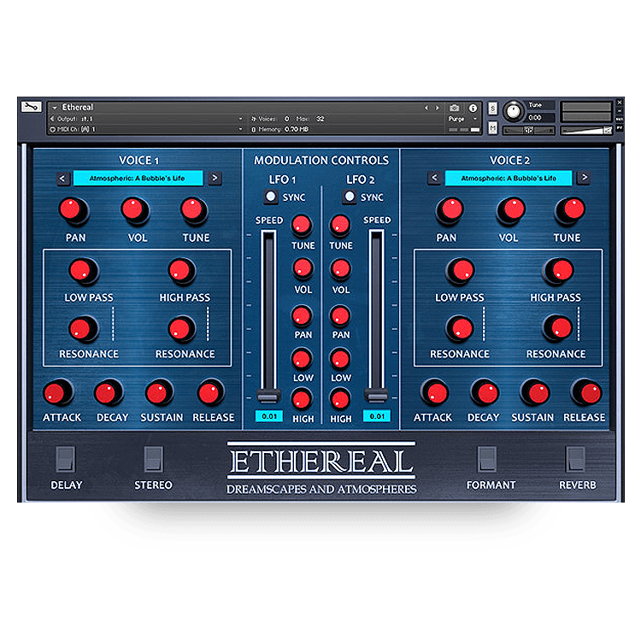Click the LFO 1 SPEED slider handle
Screen dimensions: 641x641
coord(268,397)
